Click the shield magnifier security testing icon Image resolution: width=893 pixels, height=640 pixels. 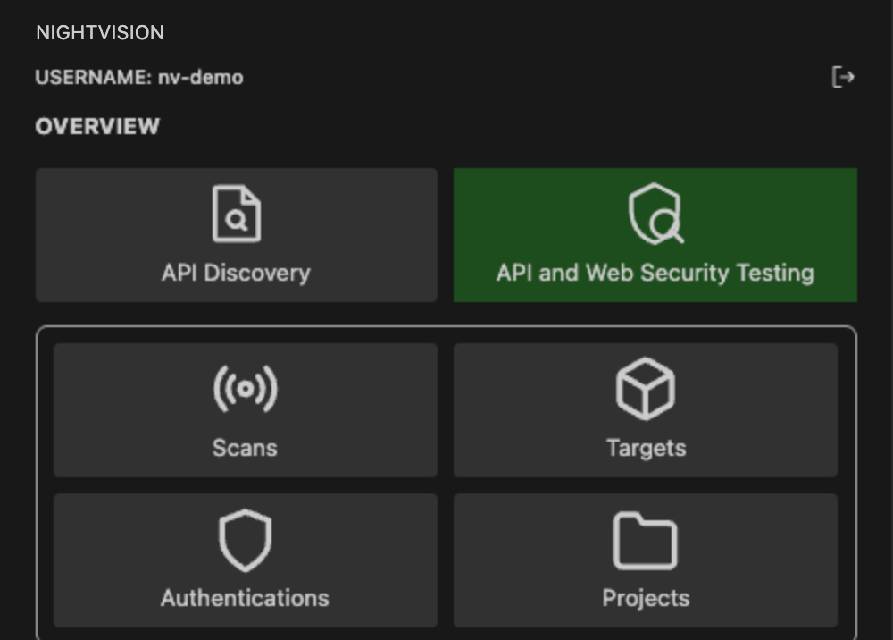655,214
